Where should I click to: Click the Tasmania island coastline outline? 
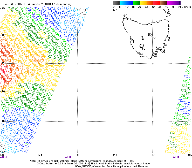tap(146, 39)
